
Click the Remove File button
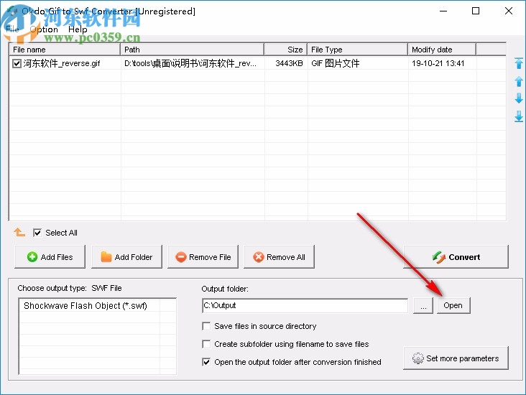pyautogui.click(x=203, y=257)
